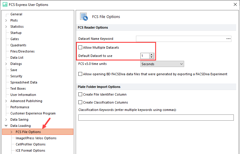Decrease Default Dataset value with down arrow

point(152,57)
